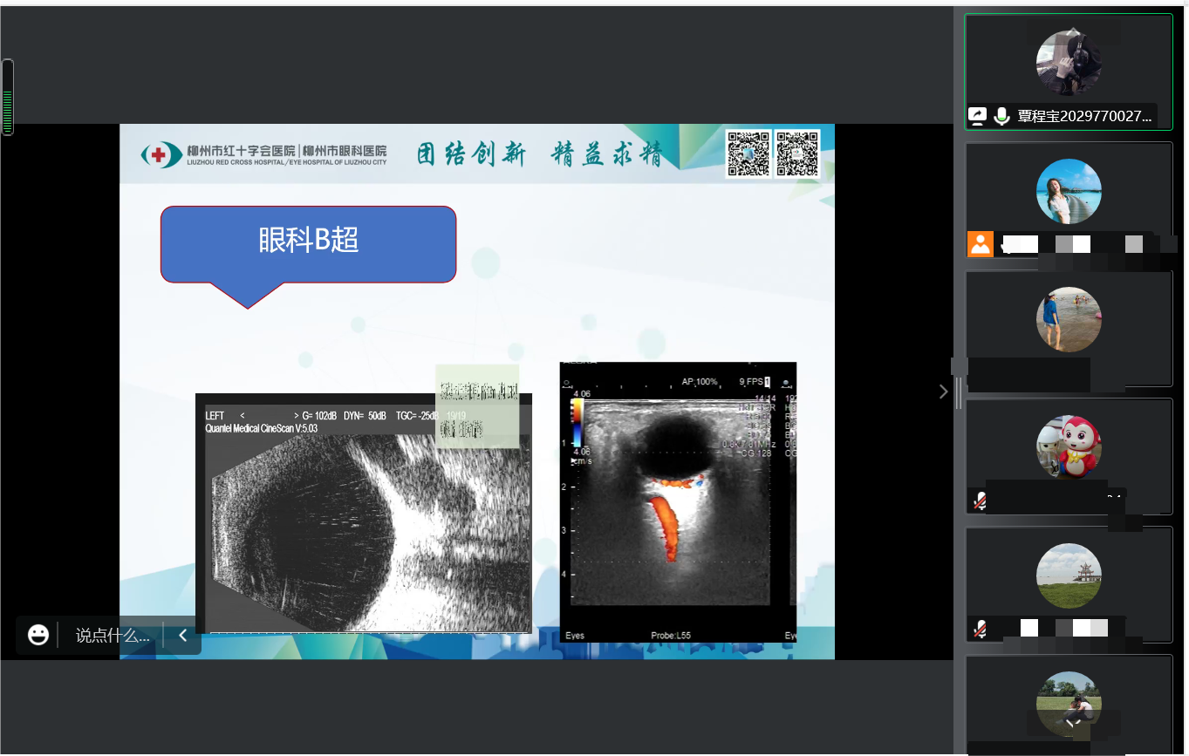The height and width of the screenshot is (756, 1189).
Task: Click the Liuzhou Red Cross Hospital logo
Action: [x=263, y=155]
